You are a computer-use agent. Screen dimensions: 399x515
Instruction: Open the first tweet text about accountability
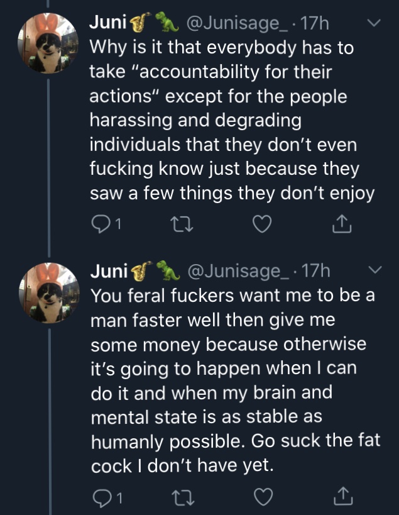point(232,120)
